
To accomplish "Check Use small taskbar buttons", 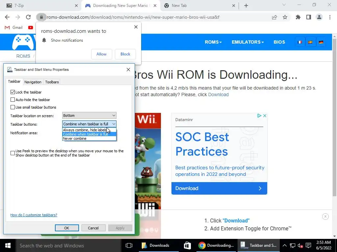I will [13, 107].
